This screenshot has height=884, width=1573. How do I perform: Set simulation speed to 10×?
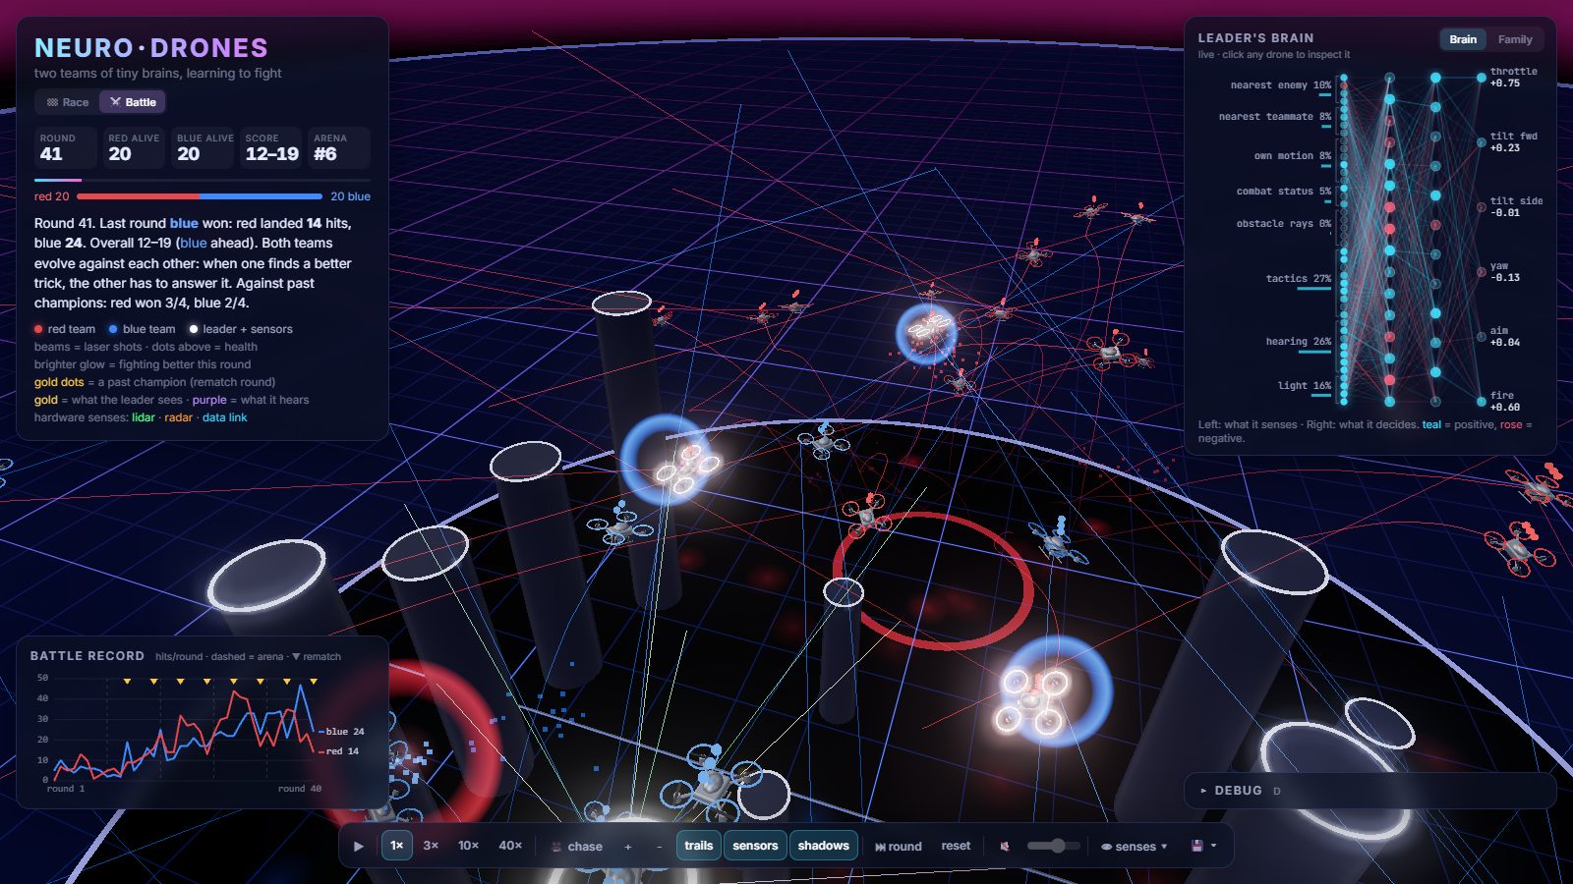click(x=469, y=846)
